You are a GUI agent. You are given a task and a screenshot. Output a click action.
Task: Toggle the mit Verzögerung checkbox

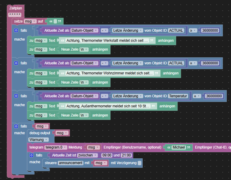[139, 163]
